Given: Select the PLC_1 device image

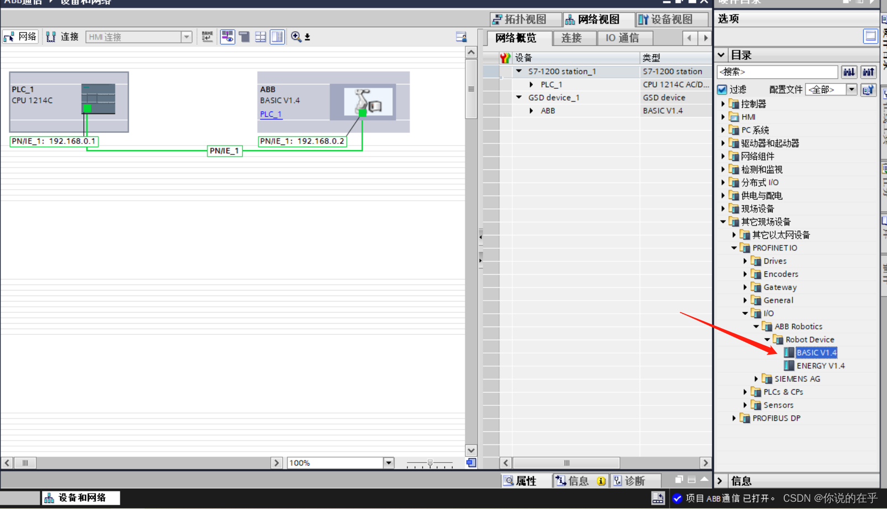Looking at the screenshot, I should pos(98,99).
